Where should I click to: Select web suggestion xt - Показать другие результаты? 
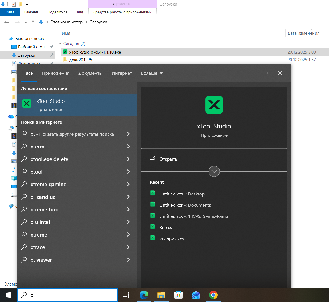pos(72,134)
